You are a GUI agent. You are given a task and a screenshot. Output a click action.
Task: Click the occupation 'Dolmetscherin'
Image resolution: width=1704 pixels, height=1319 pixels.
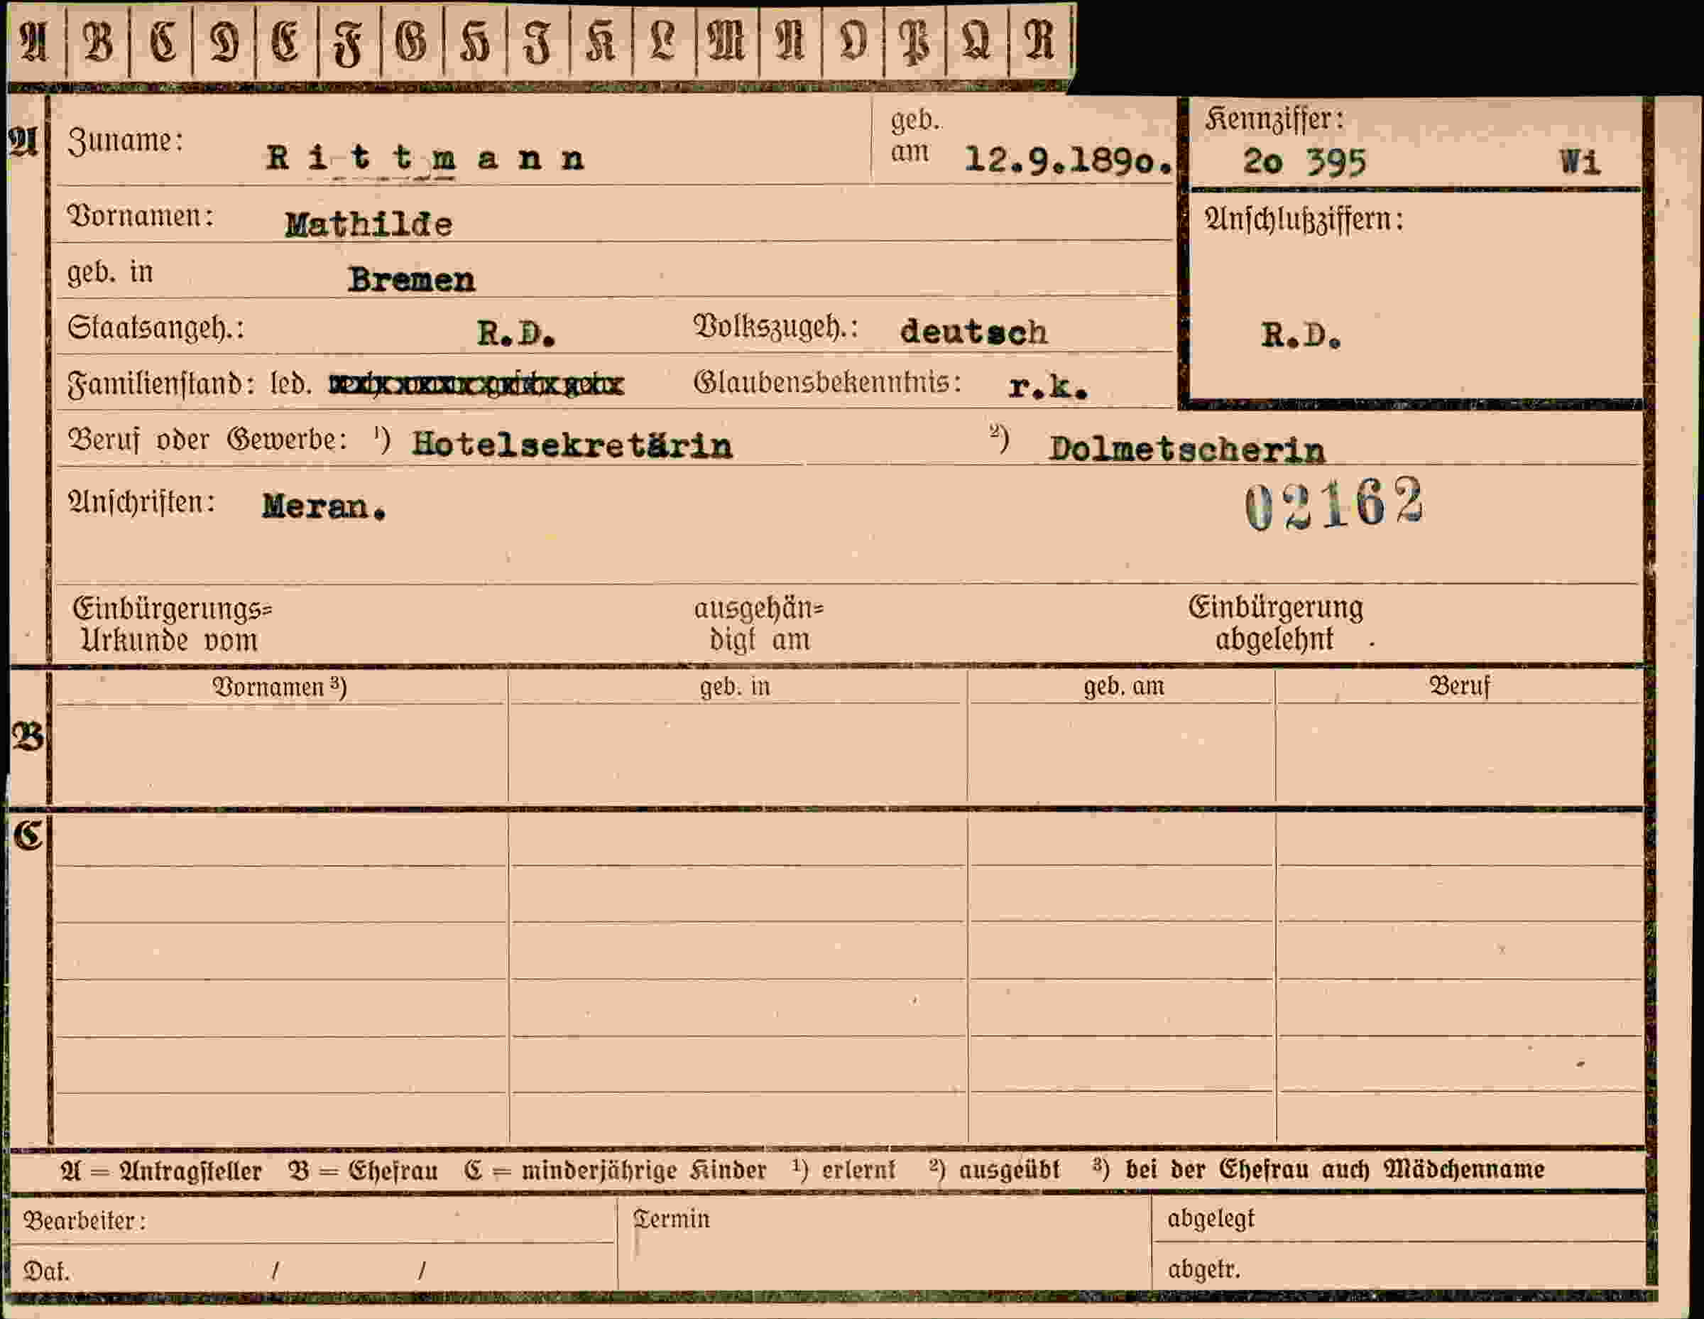tap(1186, 450)
